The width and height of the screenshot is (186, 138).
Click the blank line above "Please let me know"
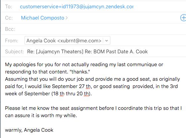click(x=93, y=101)
